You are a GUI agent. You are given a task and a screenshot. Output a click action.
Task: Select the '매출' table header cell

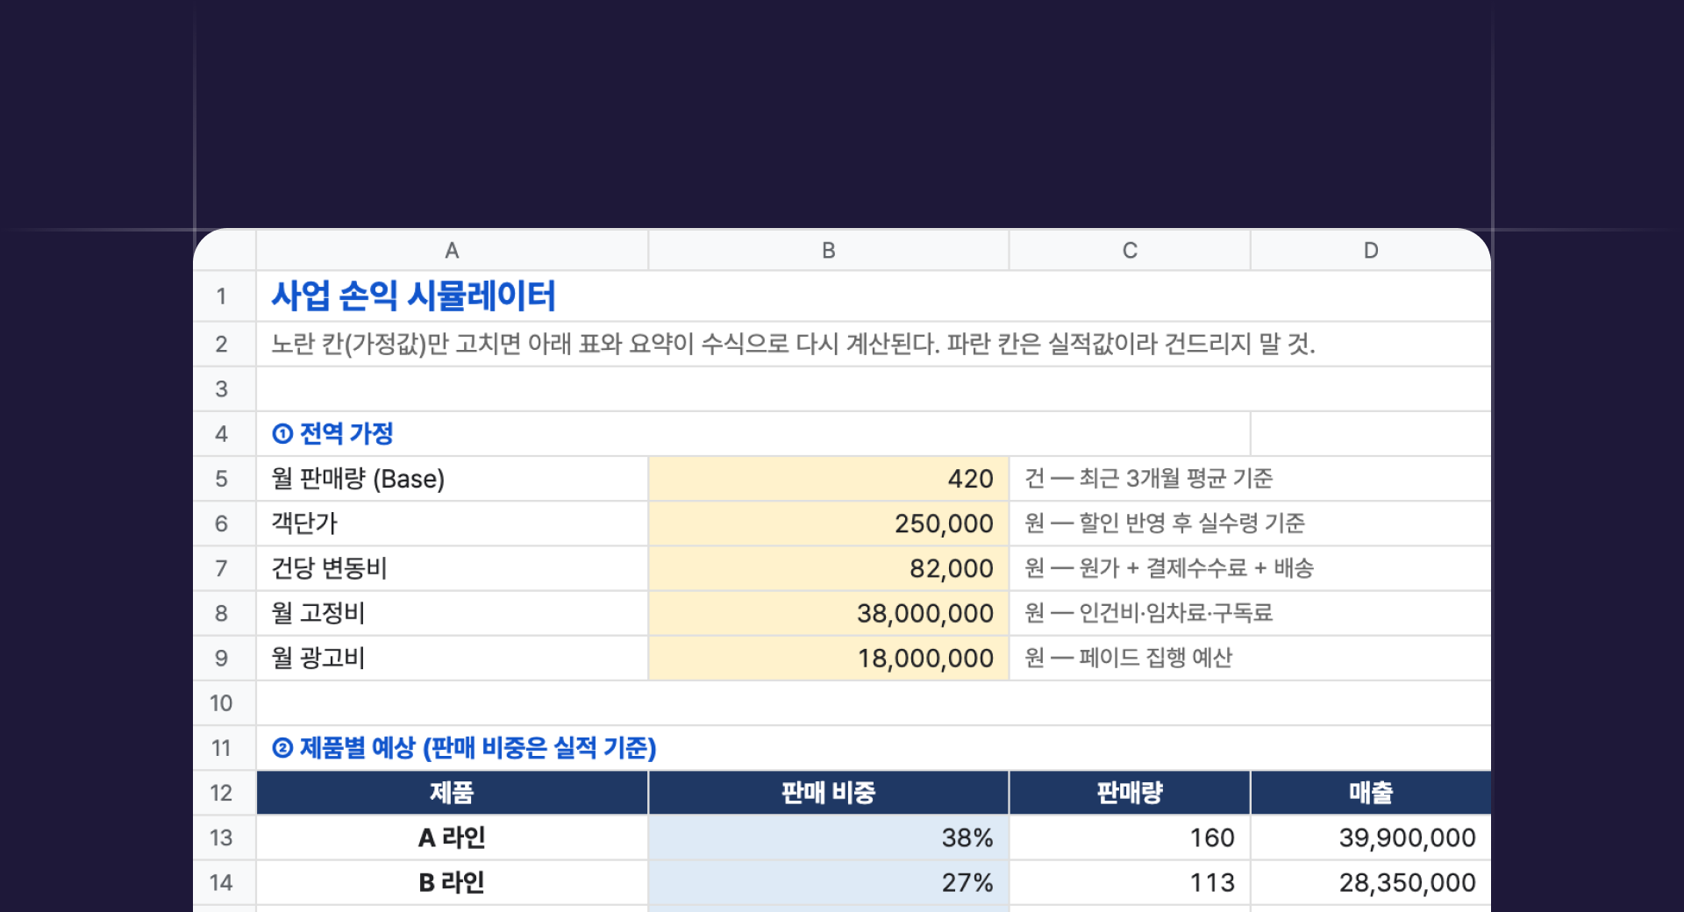coord(1371,793)
